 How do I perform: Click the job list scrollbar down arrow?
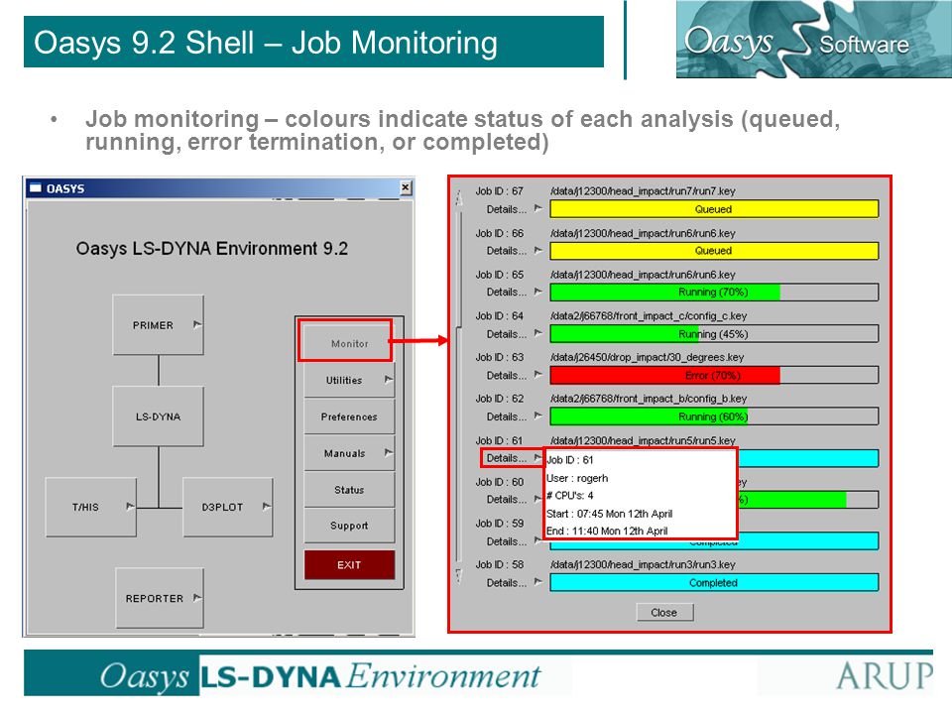point(459,575)
